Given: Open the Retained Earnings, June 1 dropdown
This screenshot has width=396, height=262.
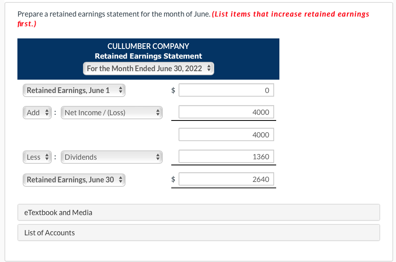Looking at the screenshot, I should point(74,90).
